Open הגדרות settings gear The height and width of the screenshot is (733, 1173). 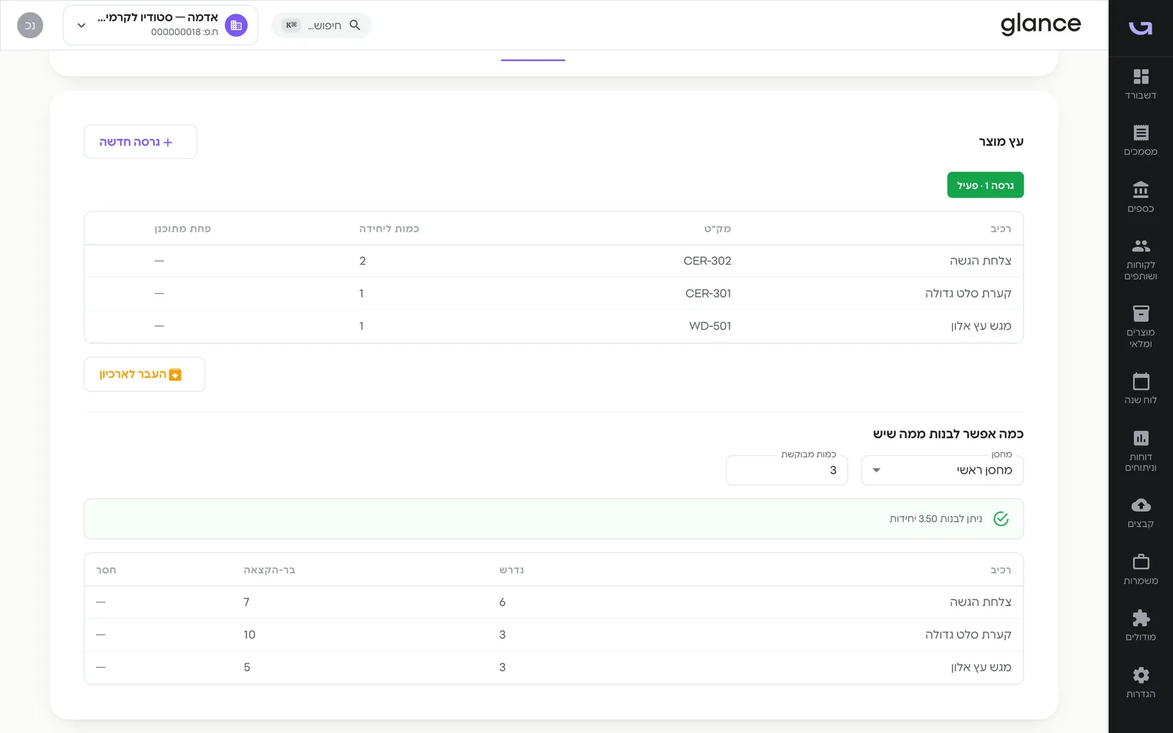[x=1141, y=683]
